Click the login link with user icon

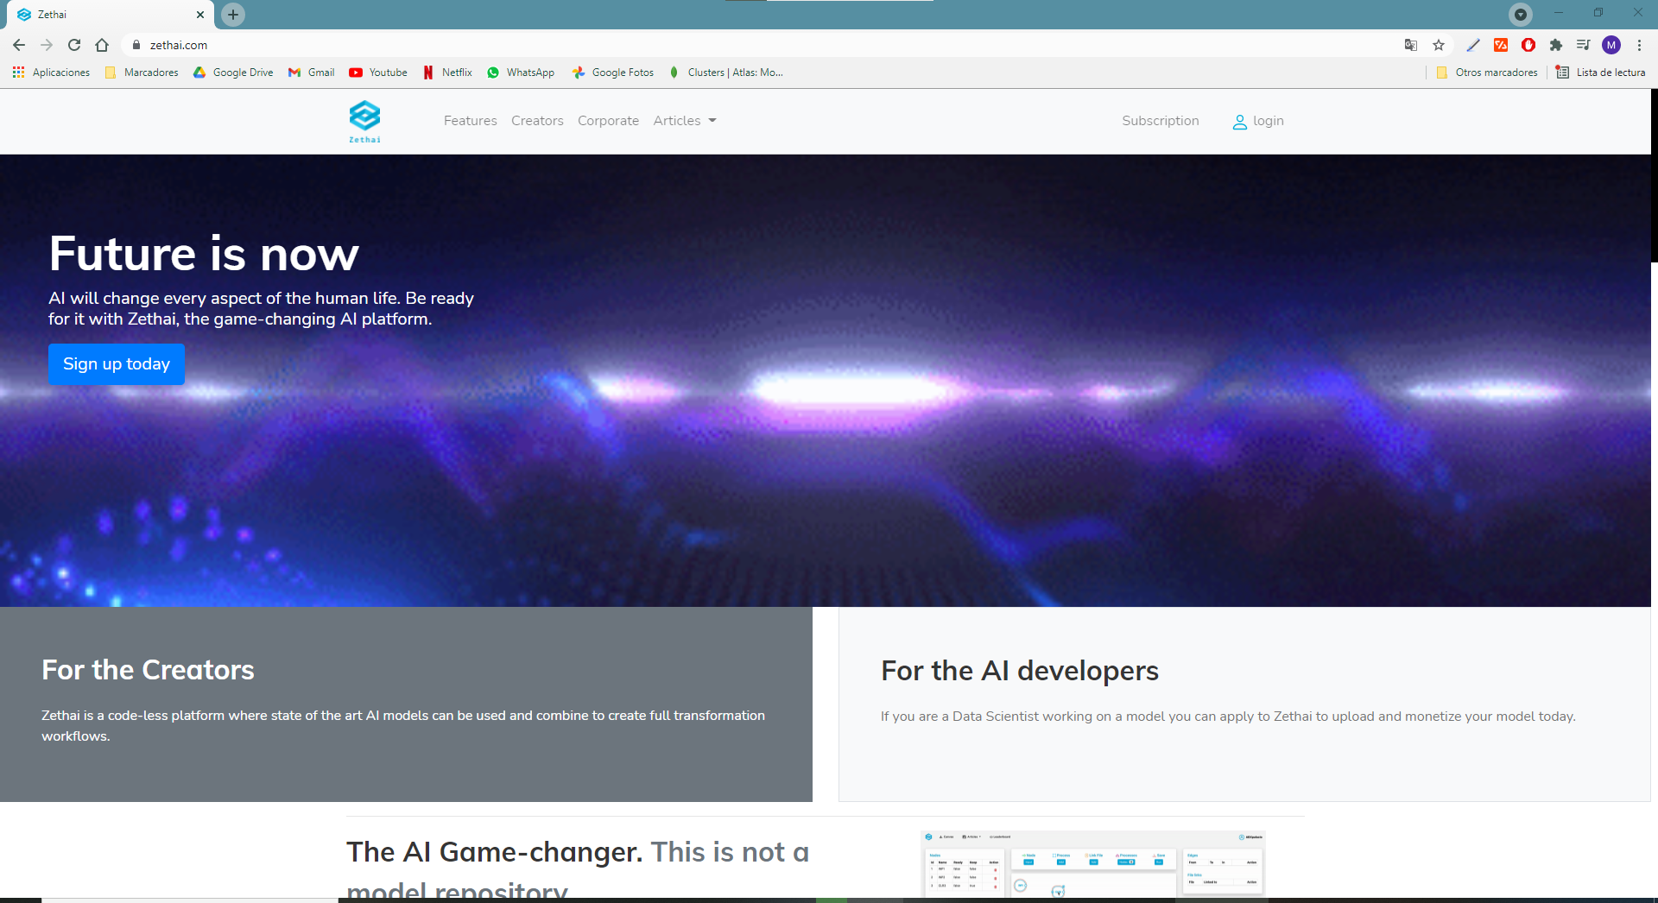tap(1258, 122)
